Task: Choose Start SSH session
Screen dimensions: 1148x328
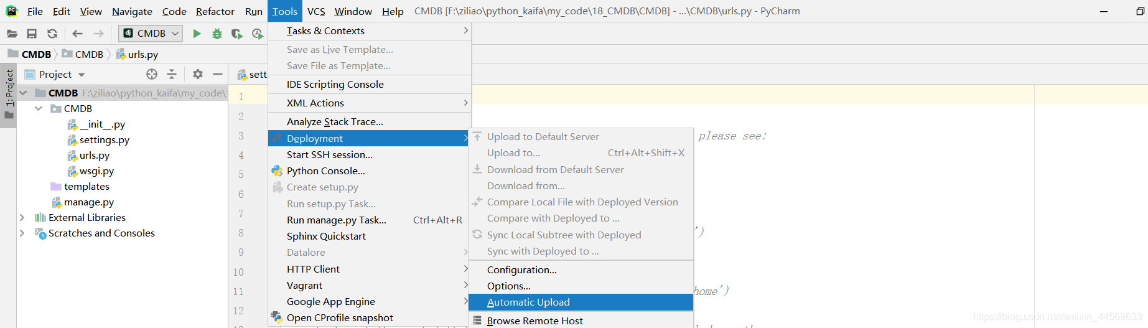Action: click(x=370, y=154)
